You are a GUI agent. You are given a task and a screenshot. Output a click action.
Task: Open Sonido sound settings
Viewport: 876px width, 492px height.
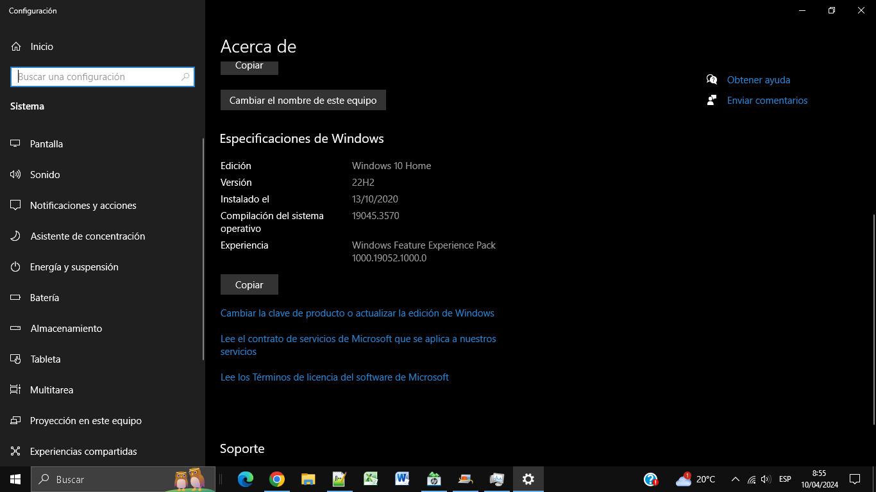103,175
